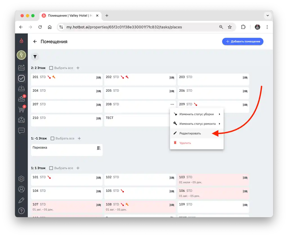Click Добавить помещение button

243,42
